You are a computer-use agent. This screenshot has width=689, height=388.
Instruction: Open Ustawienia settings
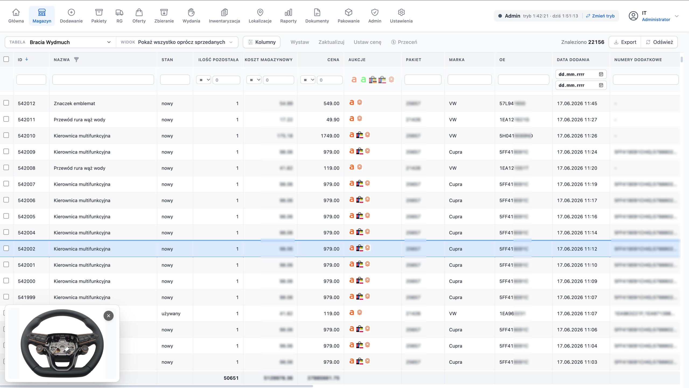401,16
